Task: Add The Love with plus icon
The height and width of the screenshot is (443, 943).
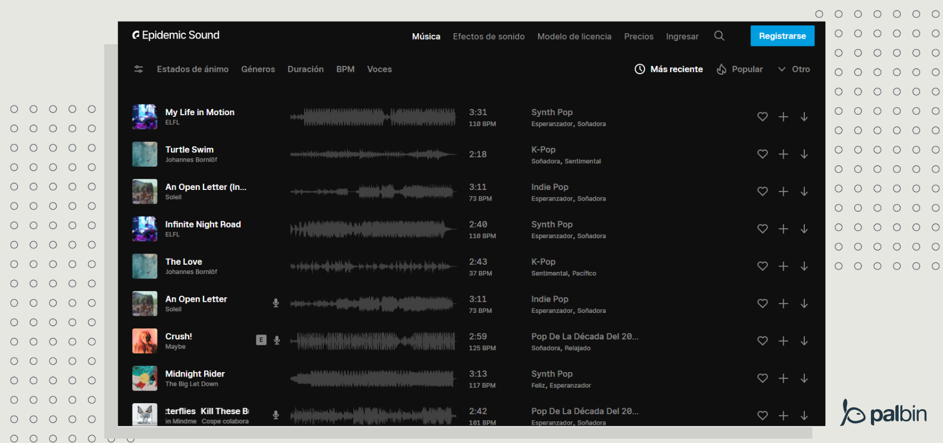Action: tap(783, 266)
